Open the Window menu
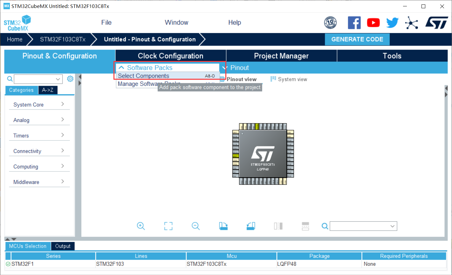452x275 pixels. pos(176,22)
